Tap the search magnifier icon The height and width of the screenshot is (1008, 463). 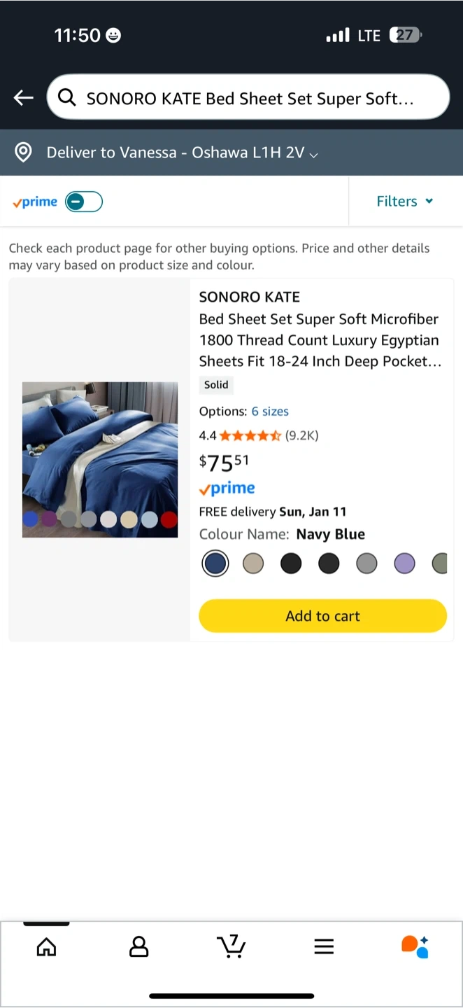[67, 98]
